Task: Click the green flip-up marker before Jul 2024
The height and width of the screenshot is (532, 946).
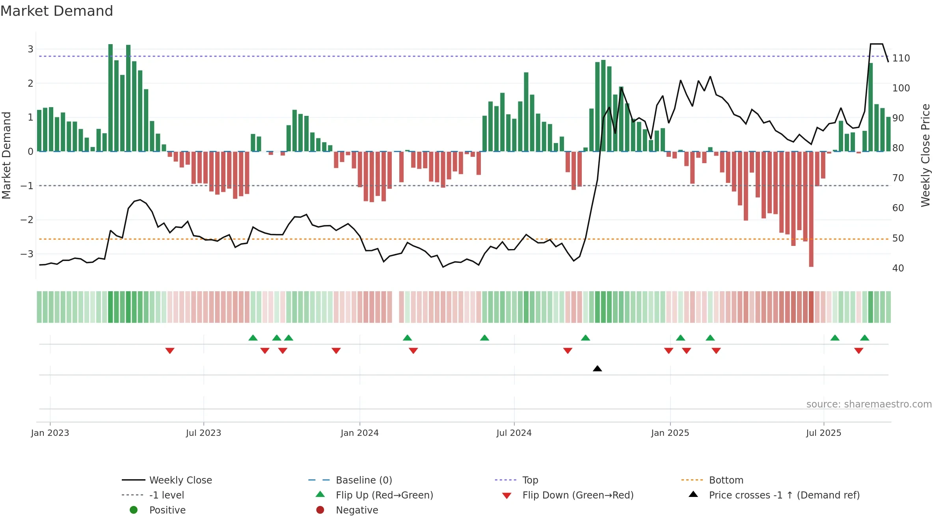Action: [x=484, y=338]
